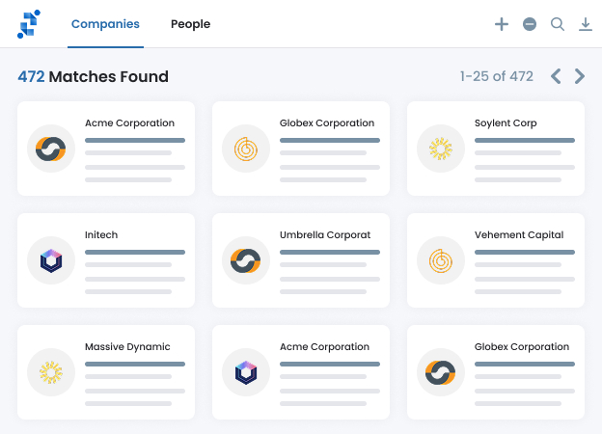
Task: Click the app logo in top-left corner
Action: (29, 24)
